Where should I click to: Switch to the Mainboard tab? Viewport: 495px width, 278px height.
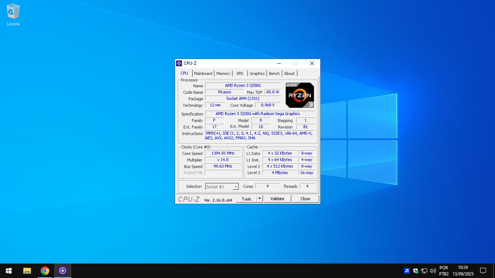tap(203, 74)
